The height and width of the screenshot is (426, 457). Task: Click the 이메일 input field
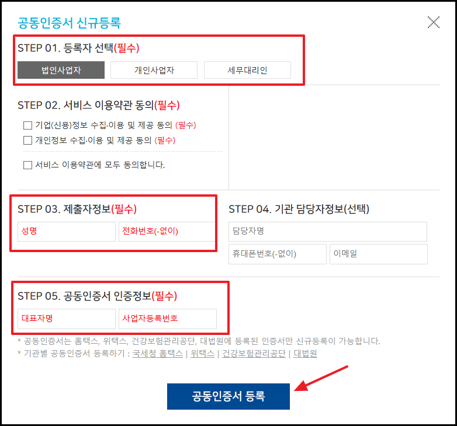click(x=379, y=254)
